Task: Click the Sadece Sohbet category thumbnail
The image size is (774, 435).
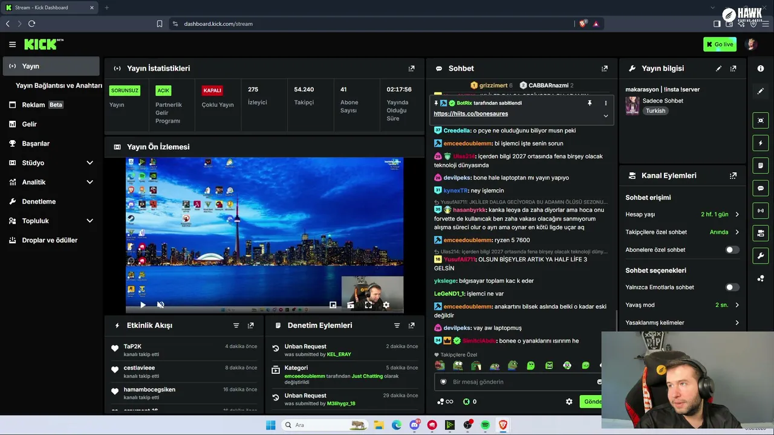Action: 633,106
